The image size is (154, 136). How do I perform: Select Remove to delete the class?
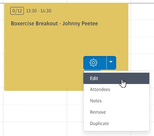coord(116,112)
